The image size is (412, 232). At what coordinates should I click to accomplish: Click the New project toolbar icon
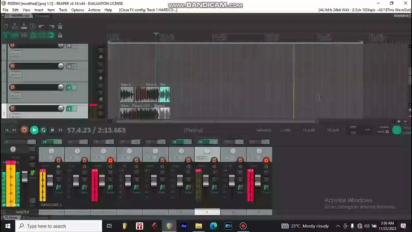coord(6,26)
